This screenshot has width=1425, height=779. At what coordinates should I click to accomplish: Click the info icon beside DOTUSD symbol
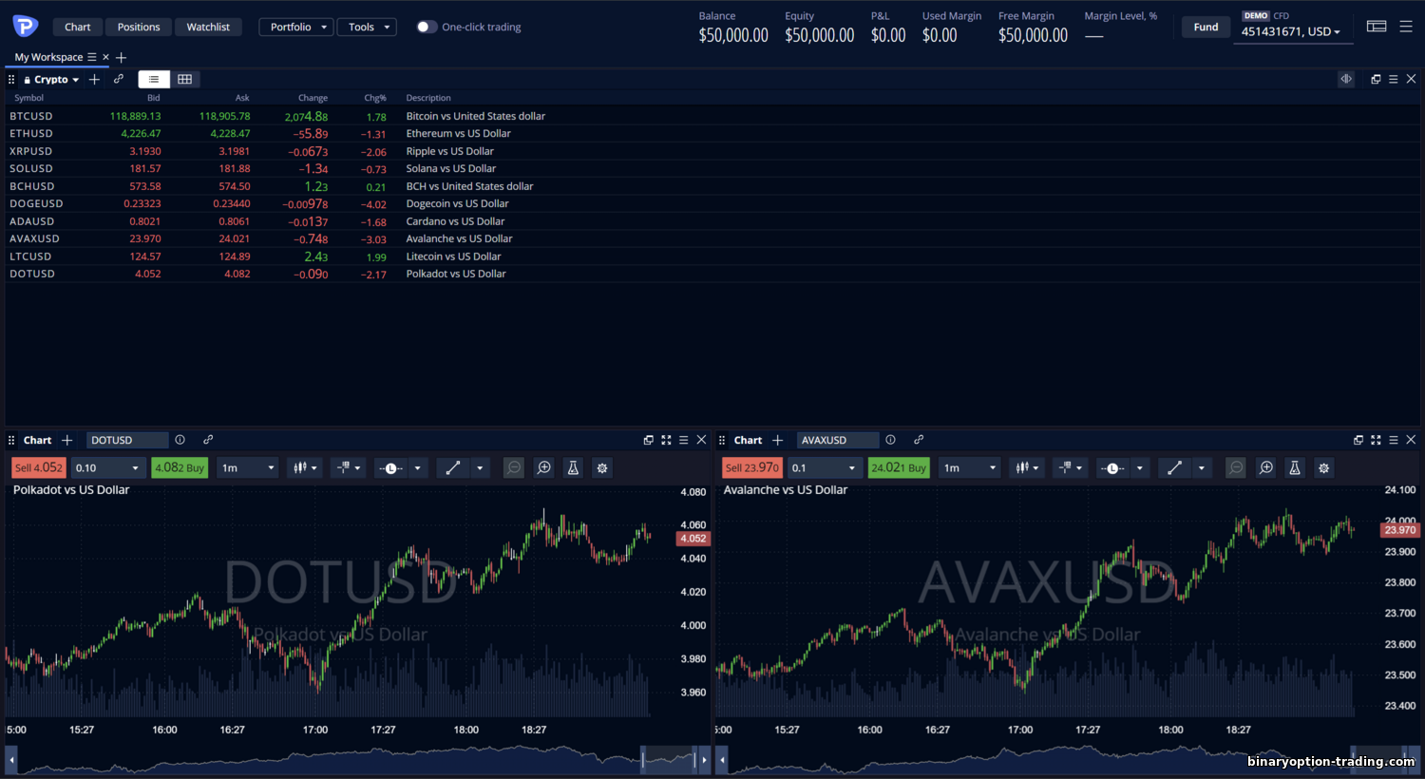[180, 440]
